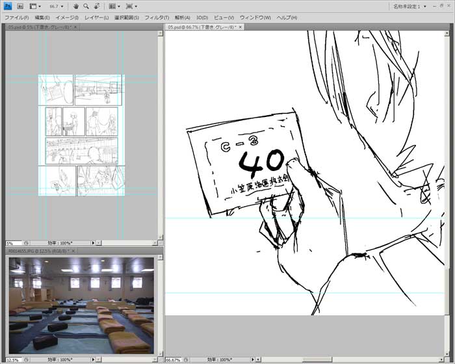455x364 pixels.
Task: Select the Hand tool in application bar
Action: (x=76, y=6)
